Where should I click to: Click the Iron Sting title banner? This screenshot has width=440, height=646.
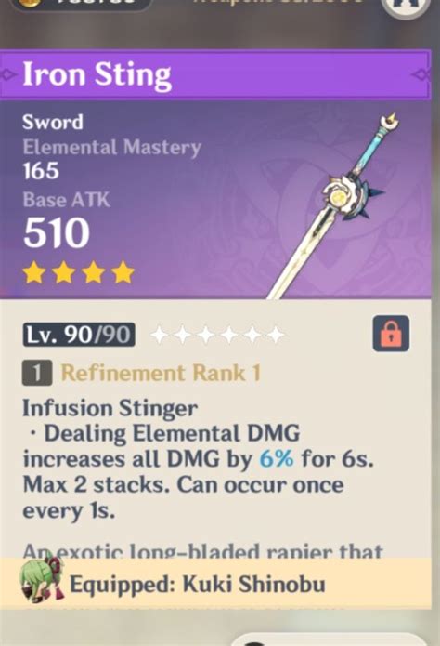[215, 75]
